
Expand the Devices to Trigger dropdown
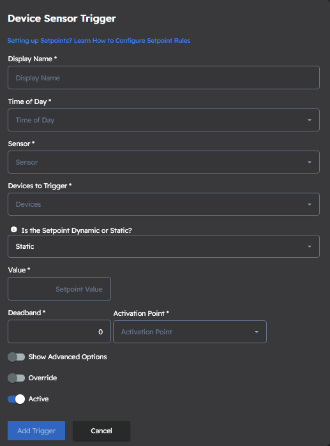pyautogui.click(x=163, y=204)
